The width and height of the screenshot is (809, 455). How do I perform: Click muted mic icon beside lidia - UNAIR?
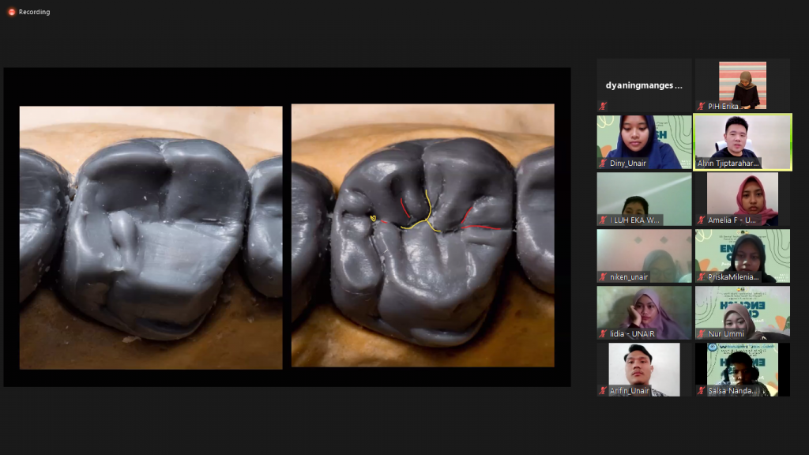603,333
